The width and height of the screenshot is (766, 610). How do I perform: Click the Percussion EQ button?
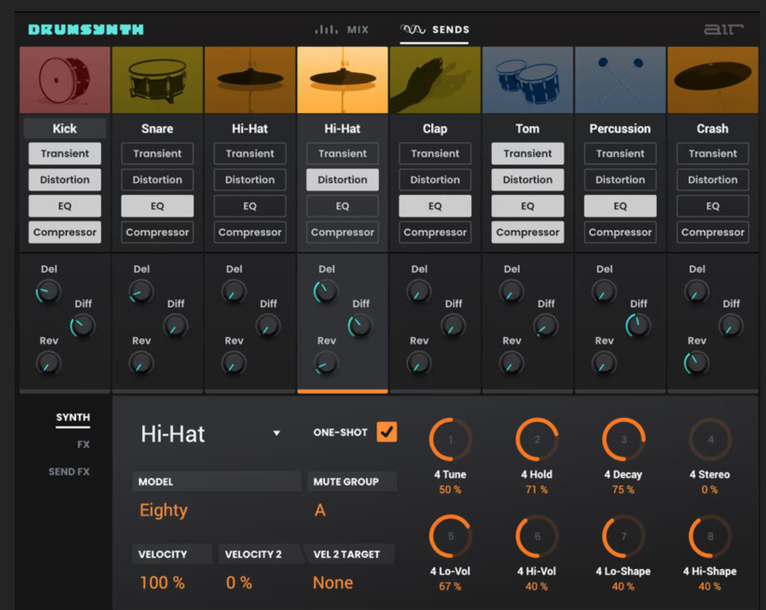(x=620, y=206)
